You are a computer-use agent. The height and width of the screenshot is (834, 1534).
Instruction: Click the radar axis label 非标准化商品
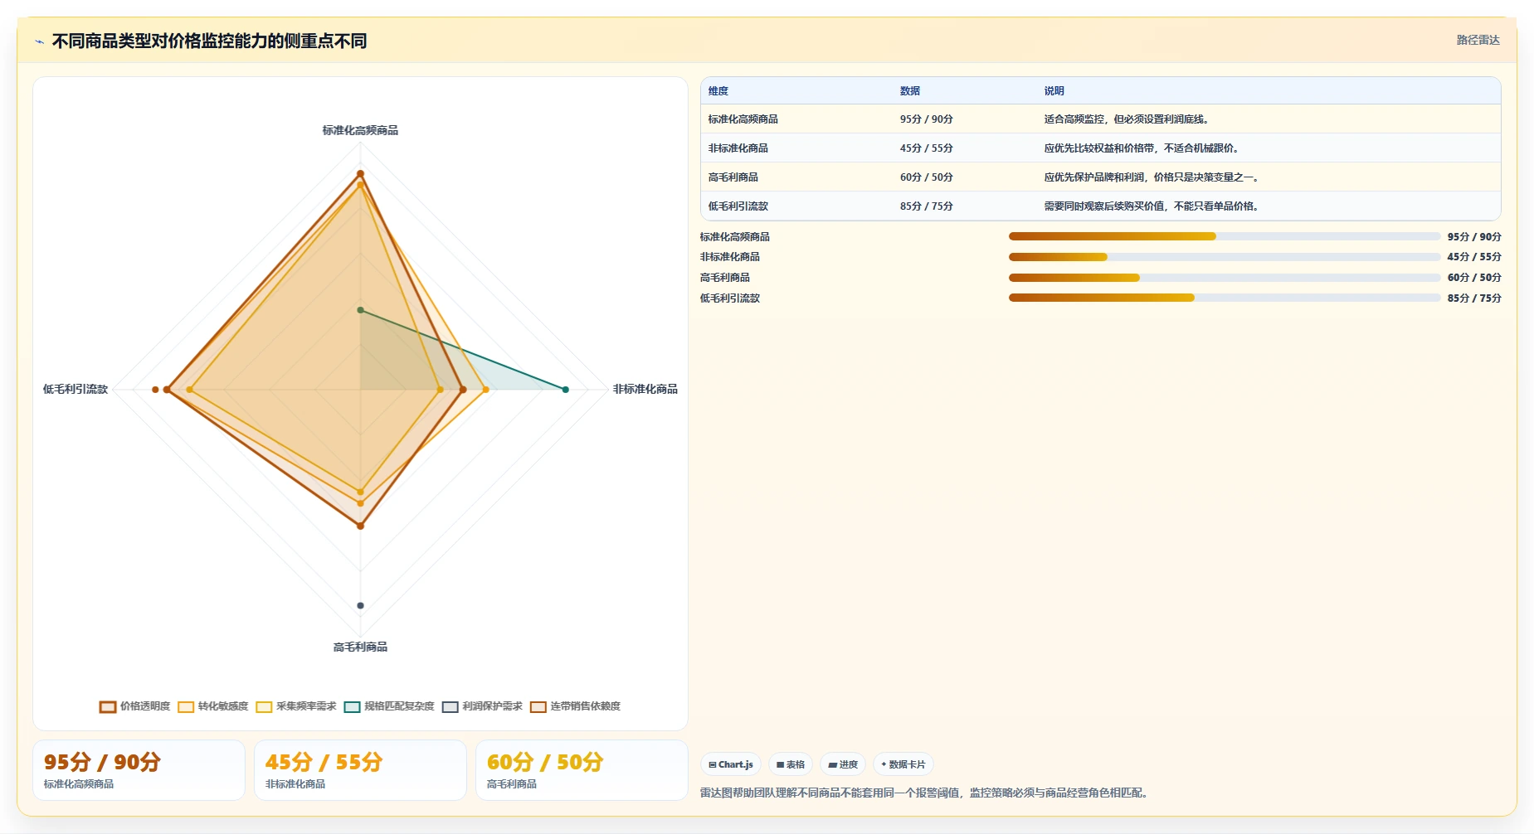(645, 389)
